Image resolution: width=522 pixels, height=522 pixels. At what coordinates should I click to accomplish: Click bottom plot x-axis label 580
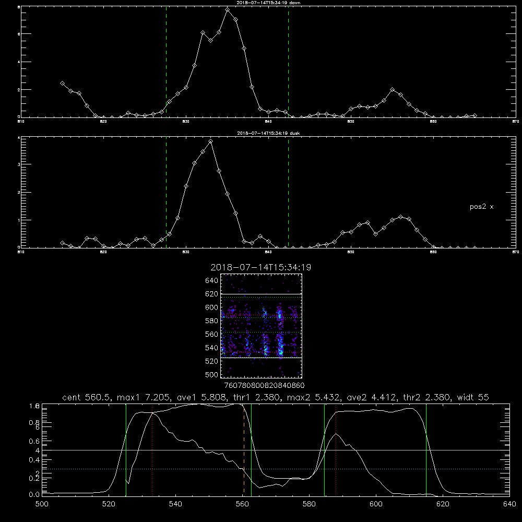(309, 504)
